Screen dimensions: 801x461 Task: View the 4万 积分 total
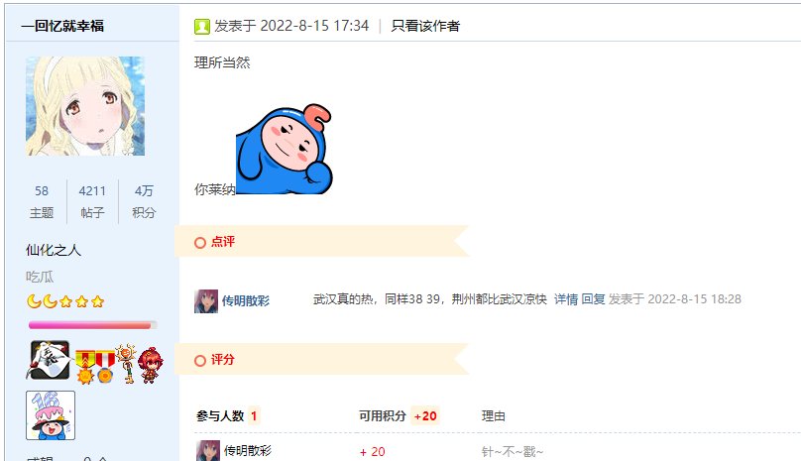144,202
